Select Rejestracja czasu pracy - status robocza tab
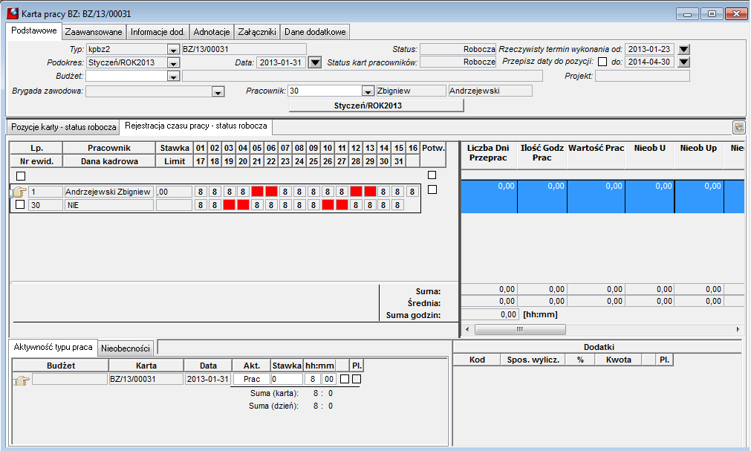The height and width of the screenshot is (451, 751). point(196,126)
